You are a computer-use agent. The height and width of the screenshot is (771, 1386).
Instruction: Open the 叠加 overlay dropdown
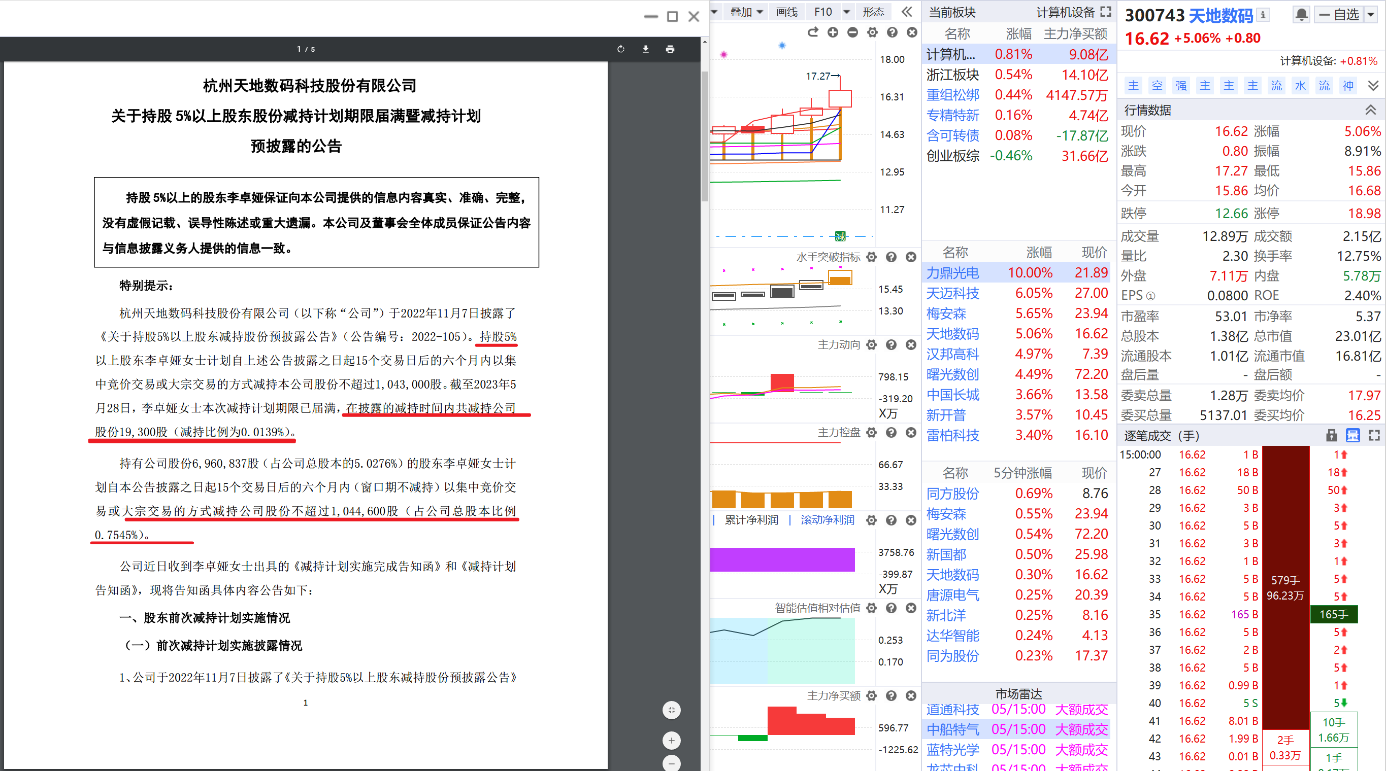[x=746, y=12]
